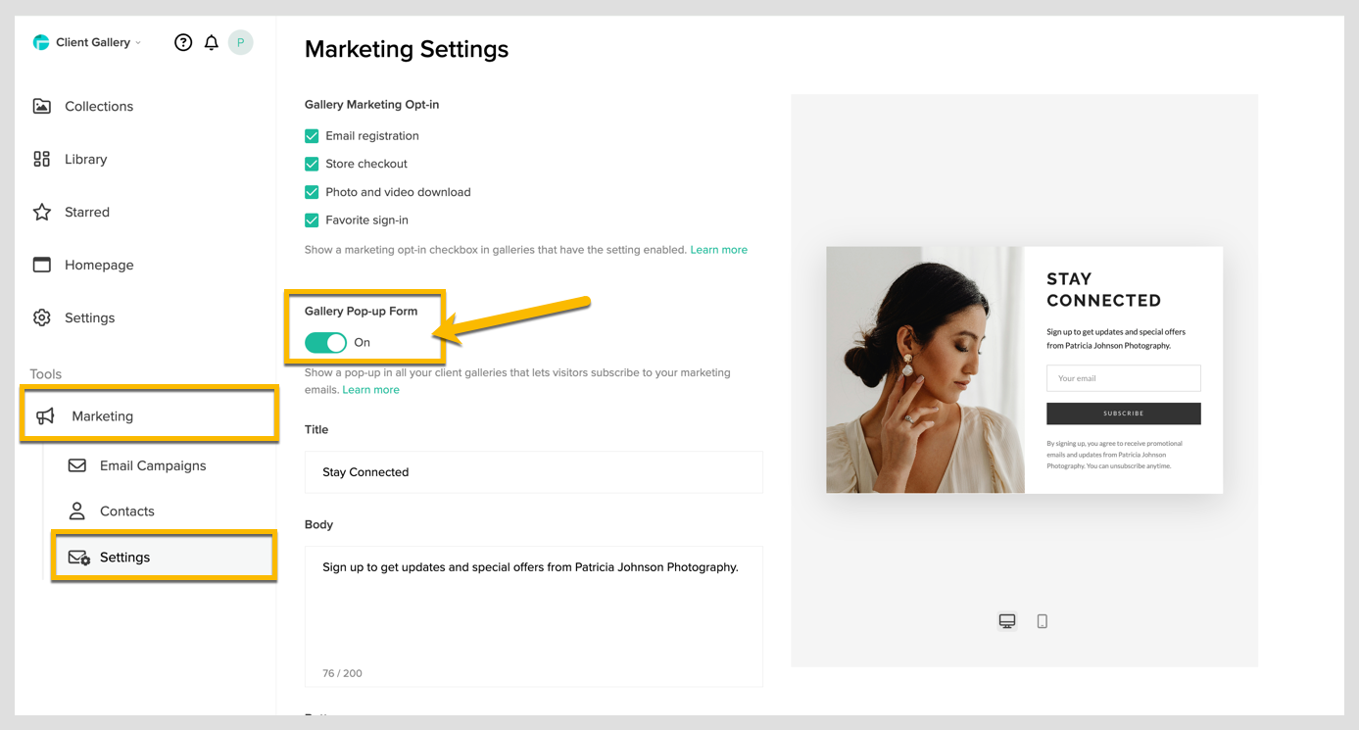Image resolution: width=1359 pixels, height=730 pixels.
Task: Click the Library grid icon
Action: pyautogui.click(x=42, y=159)
